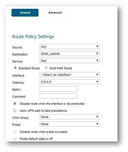Viewport: 128px width, 152px height.
Task: Click the Metric input field
Action: point(58,89)
